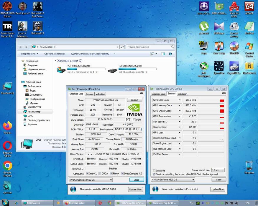Click Update Now in left GPU-Z notification
Screen dimensions: 258x206
click(135, 190)
